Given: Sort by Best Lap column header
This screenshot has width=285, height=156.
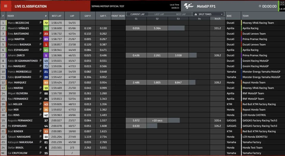Looking at the screenshot, I should [x=56, y=16].
